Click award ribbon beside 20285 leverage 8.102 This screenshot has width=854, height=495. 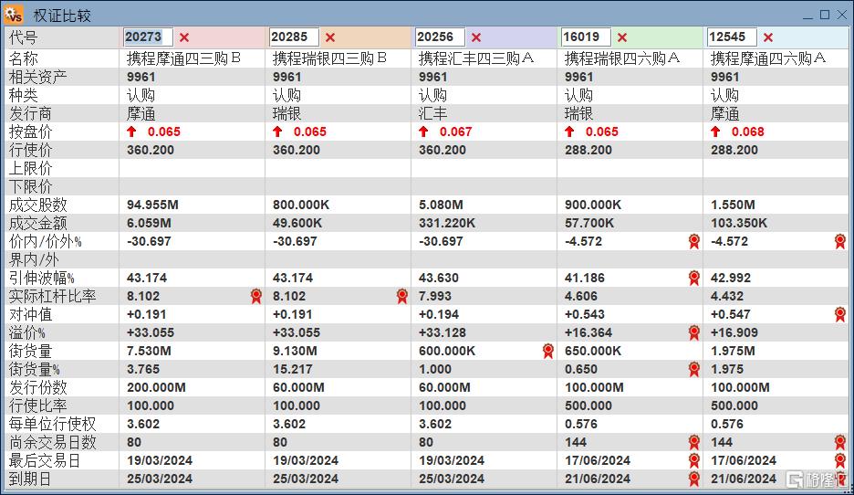402,296
